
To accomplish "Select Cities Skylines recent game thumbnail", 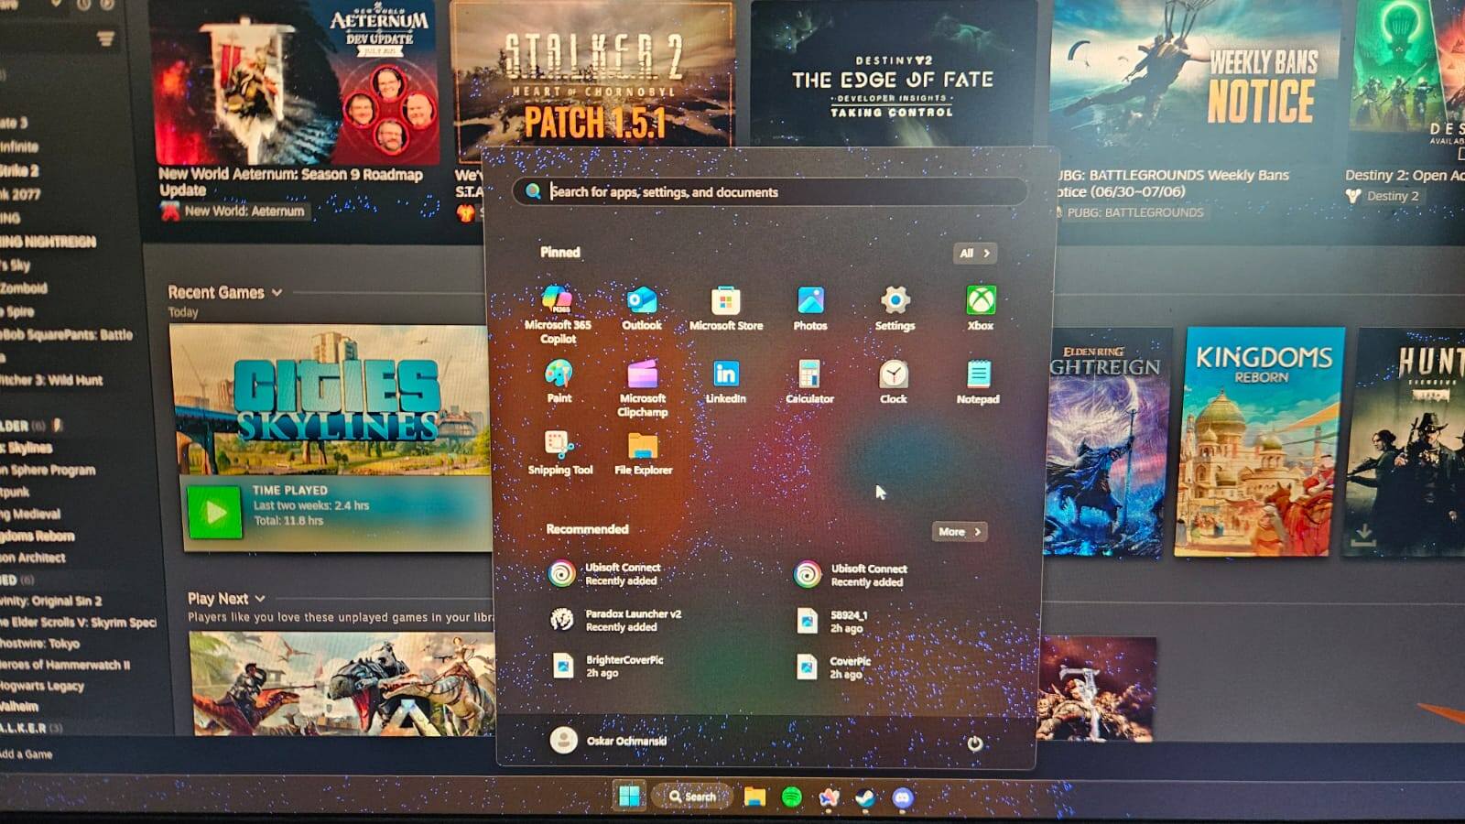I will pos(331,400).
